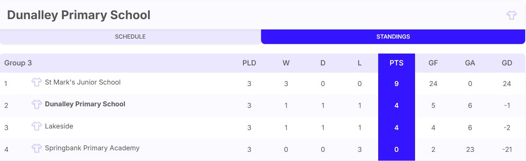
Task: Click the shirt icon beside St Mark's Junior School
Action: pos(36,82)
